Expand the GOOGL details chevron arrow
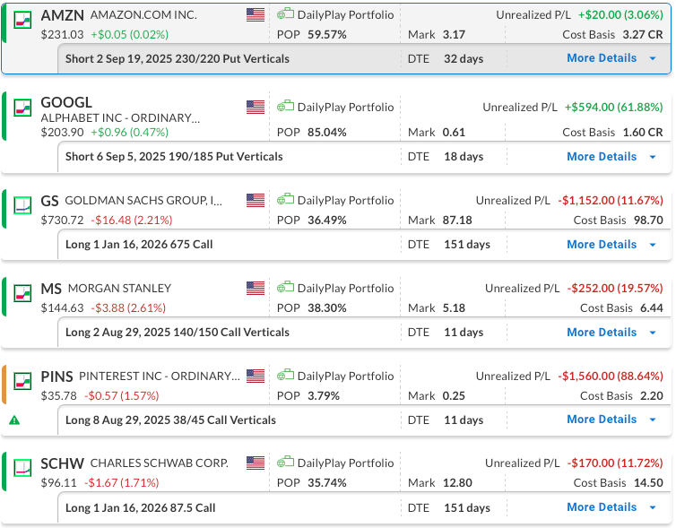 (x=653, y=157)
